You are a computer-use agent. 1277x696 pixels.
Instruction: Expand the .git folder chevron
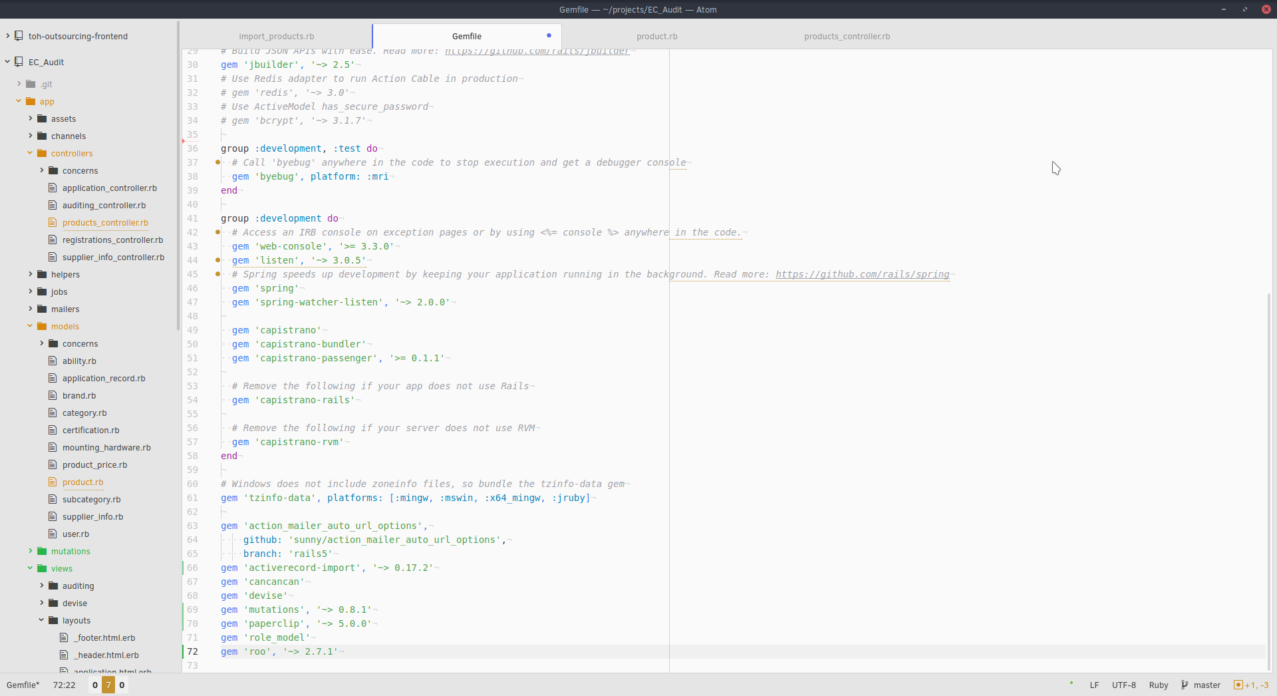tap(19, 84)
